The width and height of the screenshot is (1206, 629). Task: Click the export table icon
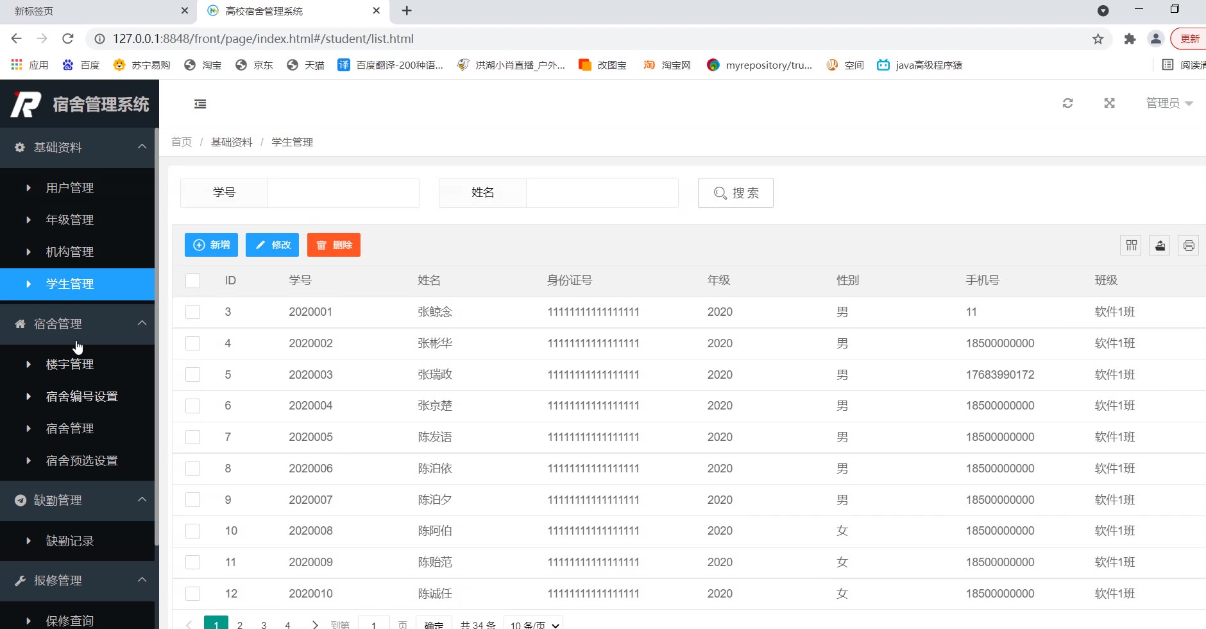point(1160,245)
